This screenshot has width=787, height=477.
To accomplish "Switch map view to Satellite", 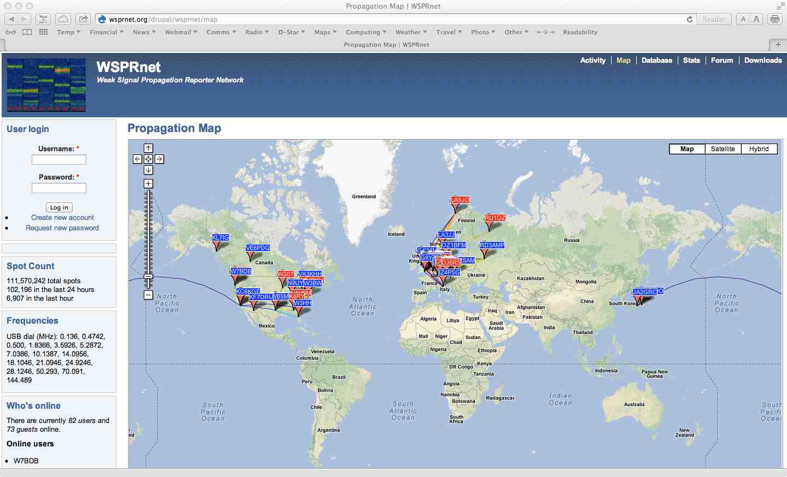I will 723,149.
